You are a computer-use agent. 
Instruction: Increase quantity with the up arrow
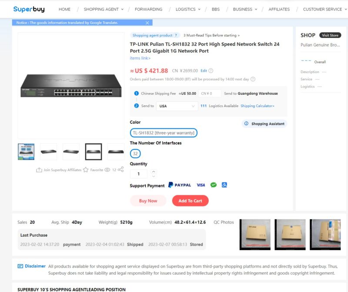click(x=154, y=171)
